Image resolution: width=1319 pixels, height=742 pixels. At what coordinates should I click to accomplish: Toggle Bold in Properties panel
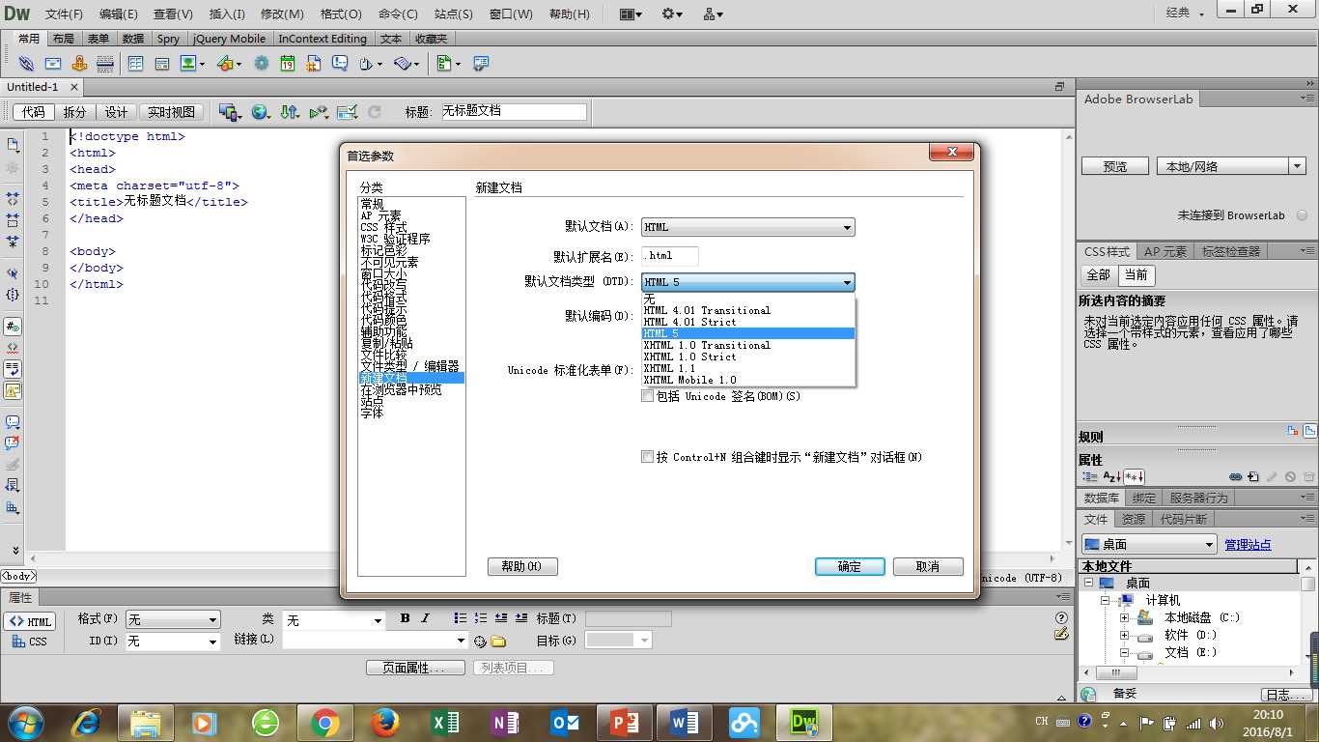pyautogui.click(x=406, y=618)
